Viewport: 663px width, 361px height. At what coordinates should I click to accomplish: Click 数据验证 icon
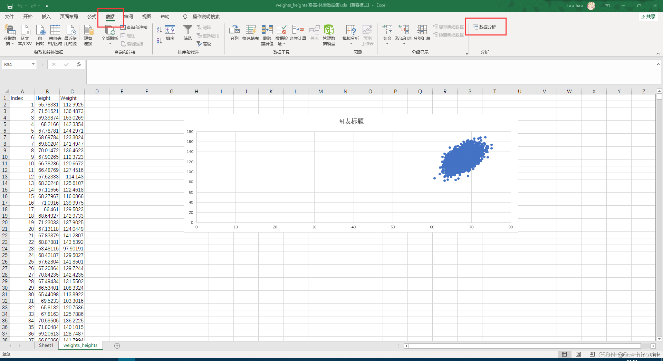(282, 35)
